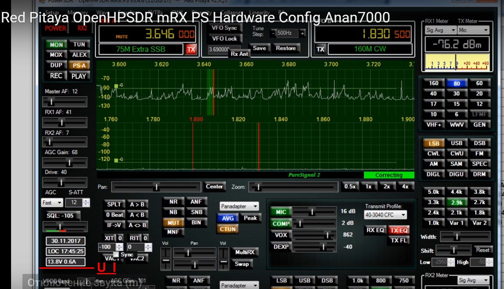This screenshot has height=289, width=504.
Task: Select the 20 meter band
Action: coord(479,94)
